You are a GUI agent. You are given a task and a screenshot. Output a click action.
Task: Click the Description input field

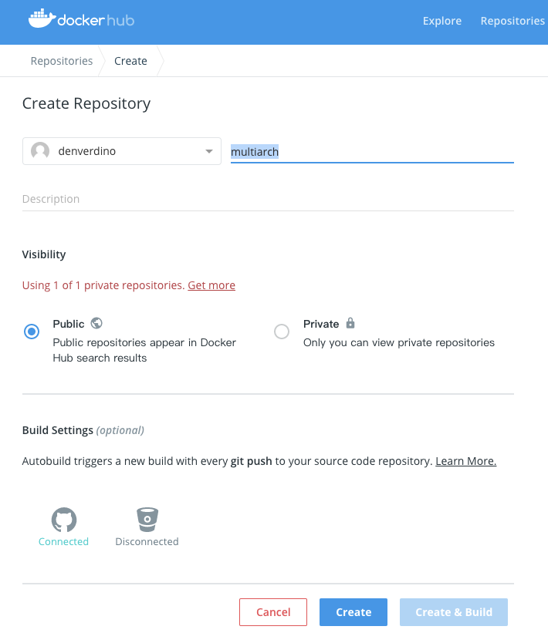268,199
